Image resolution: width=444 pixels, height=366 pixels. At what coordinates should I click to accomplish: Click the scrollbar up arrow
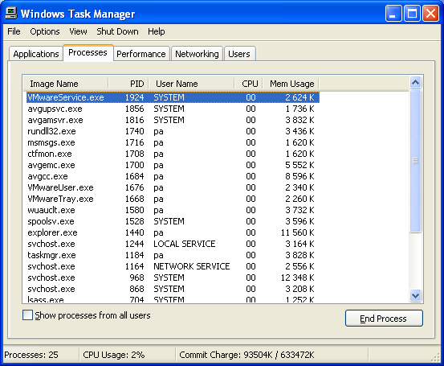point(415,83)
